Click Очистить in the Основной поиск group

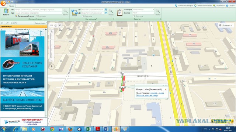pyautogui.click(x=41, y=16)
